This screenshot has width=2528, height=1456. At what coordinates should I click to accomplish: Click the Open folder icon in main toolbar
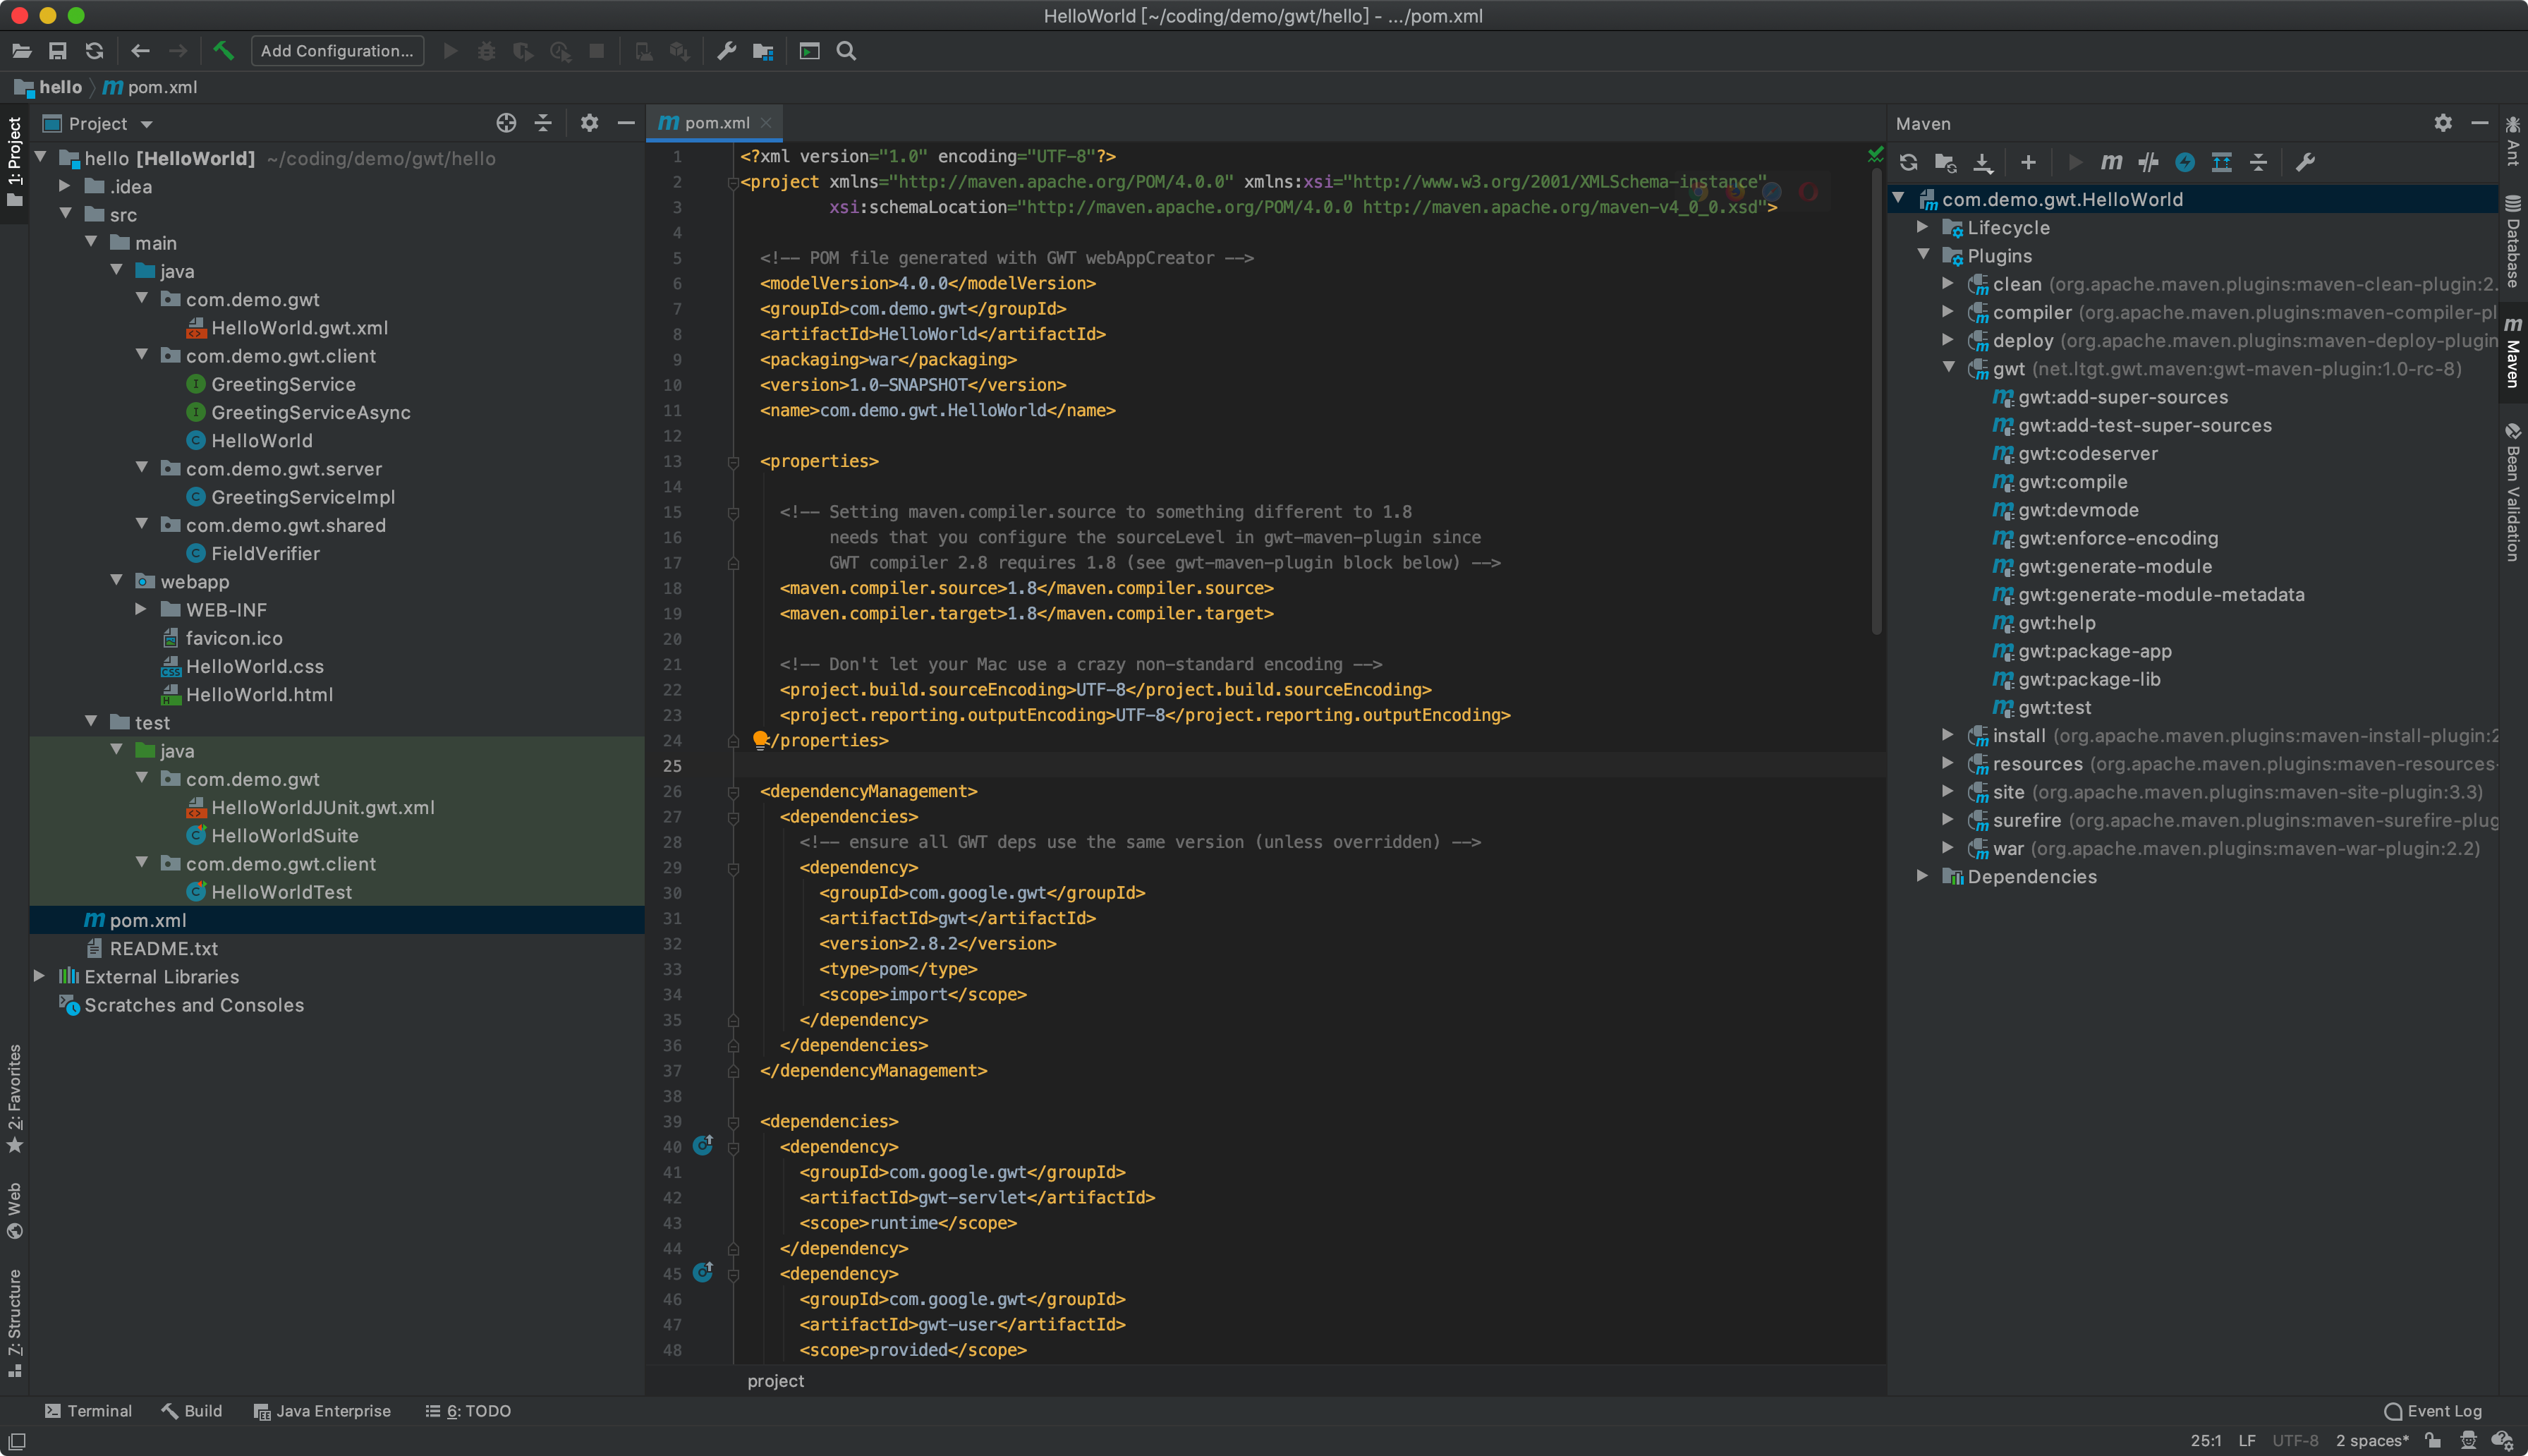[x=21, y=51]
